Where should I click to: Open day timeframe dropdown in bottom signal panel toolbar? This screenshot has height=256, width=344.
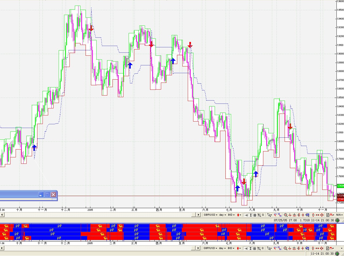click(x=222, y=248)
